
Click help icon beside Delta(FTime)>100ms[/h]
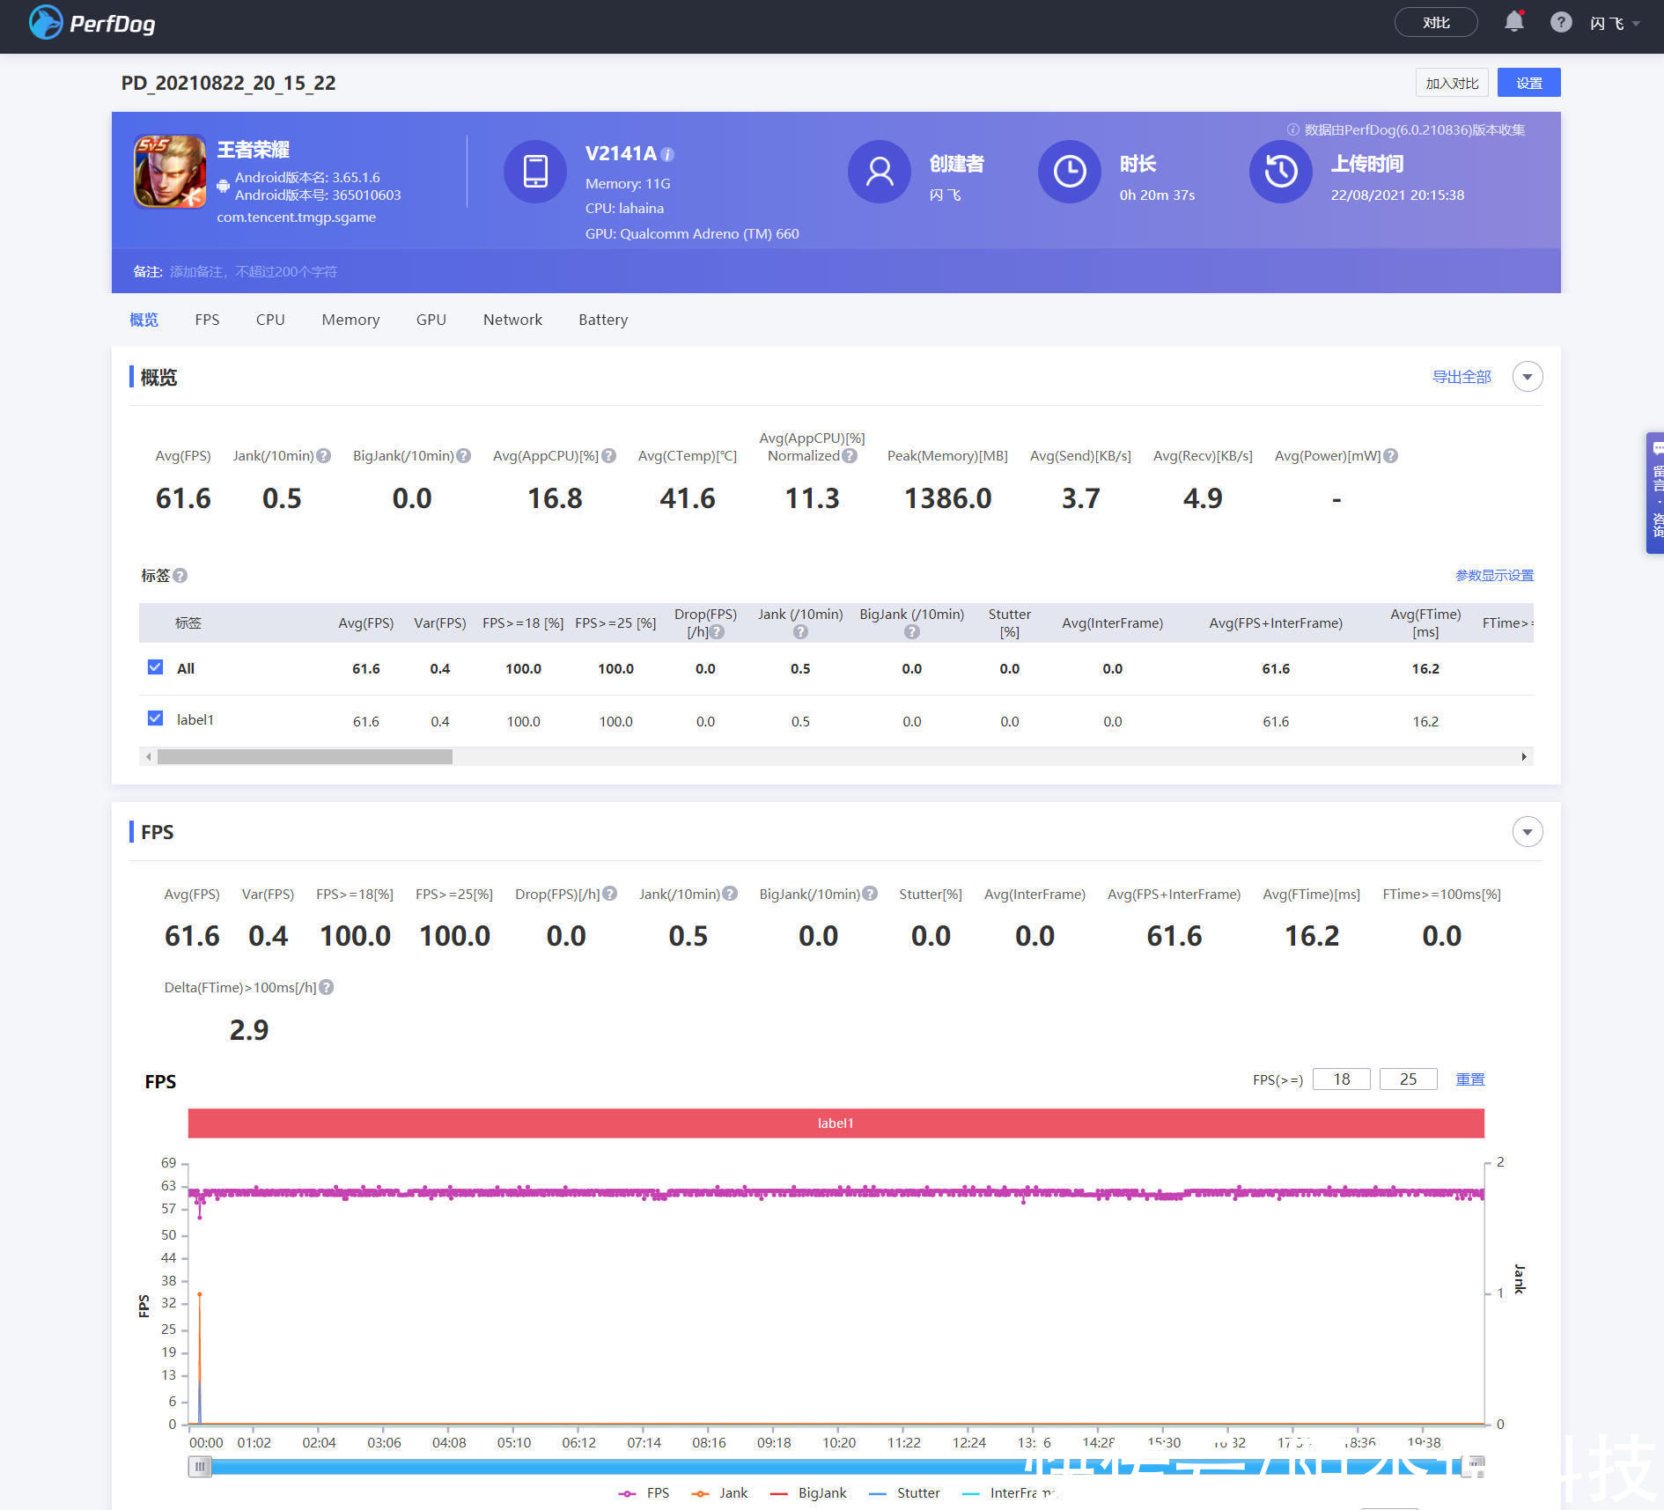(x=327, y=988)
